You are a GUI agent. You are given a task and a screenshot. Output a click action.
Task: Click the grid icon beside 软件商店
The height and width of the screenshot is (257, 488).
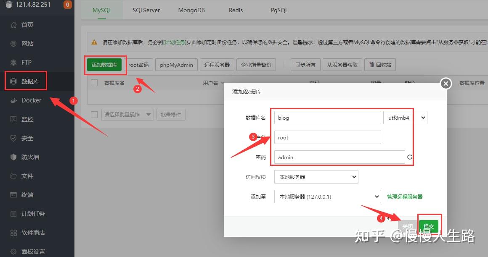[x=13, y=233]
